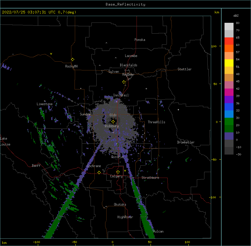Screen dimensions: 251x246
Task: Select the Didsbury label
Action: coord(112,126)
